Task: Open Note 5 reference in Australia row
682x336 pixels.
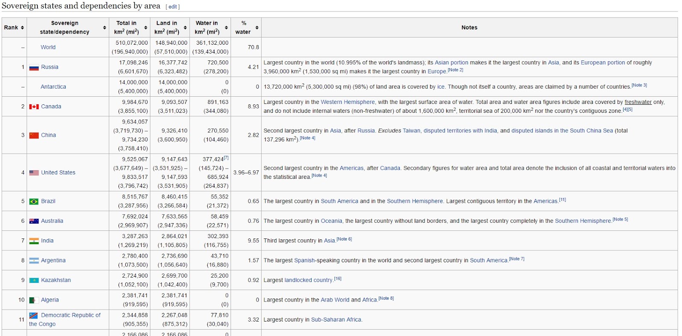Action: tap(621, 220)
